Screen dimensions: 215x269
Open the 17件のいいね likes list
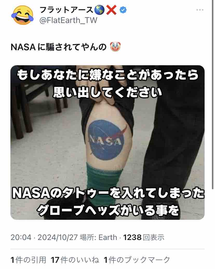(x=75, y=260)
